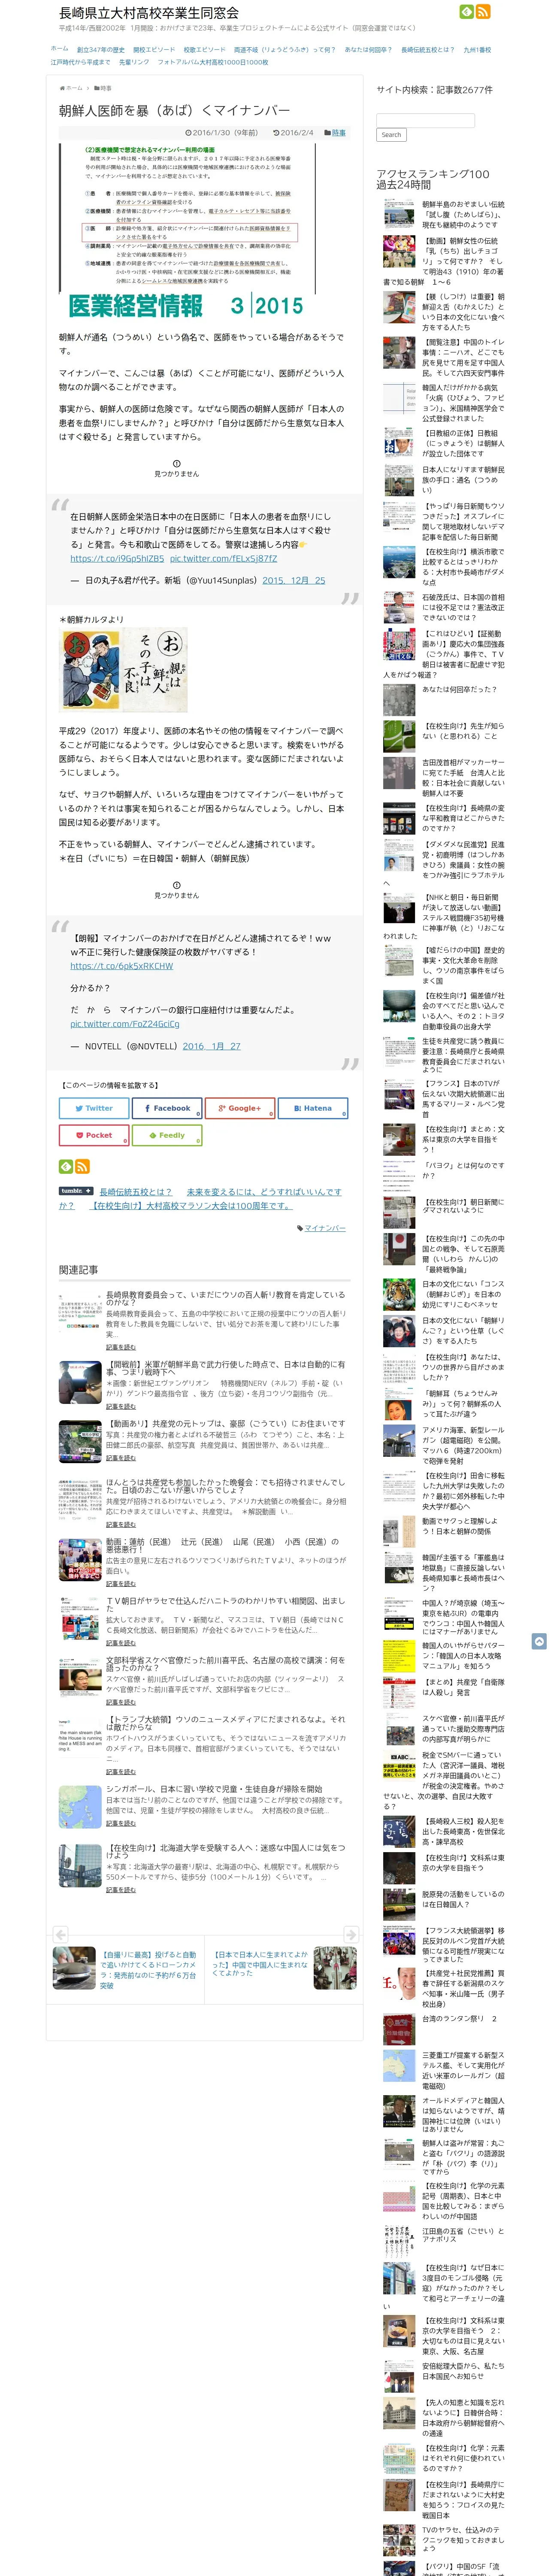
Task: Click inside the site search text field
Action: coord(426,120)
